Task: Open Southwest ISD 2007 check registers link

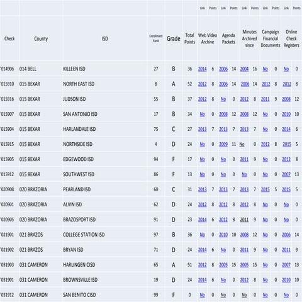Action: coord(286,174)
